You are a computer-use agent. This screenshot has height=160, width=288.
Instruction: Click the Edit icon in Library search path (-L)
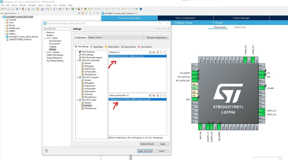click(158, 95)
